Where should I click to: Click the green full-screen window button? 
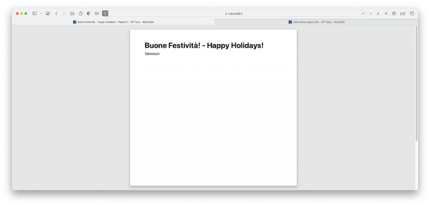click(x=26, y=13)
